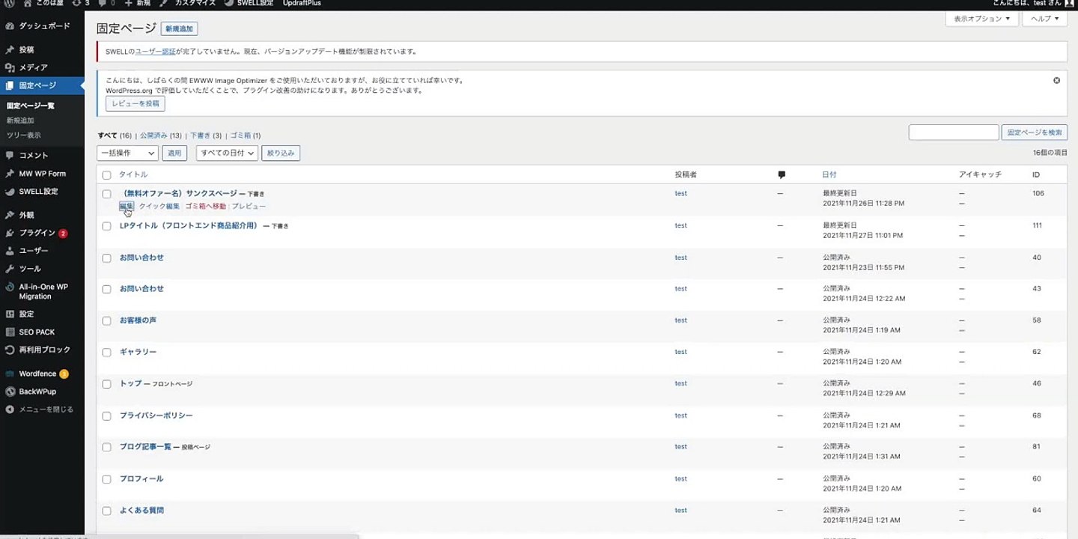Click the 投稿 pin icon

pos(10,50)
